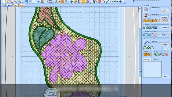Click the ellipse shape button in Line section
Viewport: 172px width, 97px height.
165,48
